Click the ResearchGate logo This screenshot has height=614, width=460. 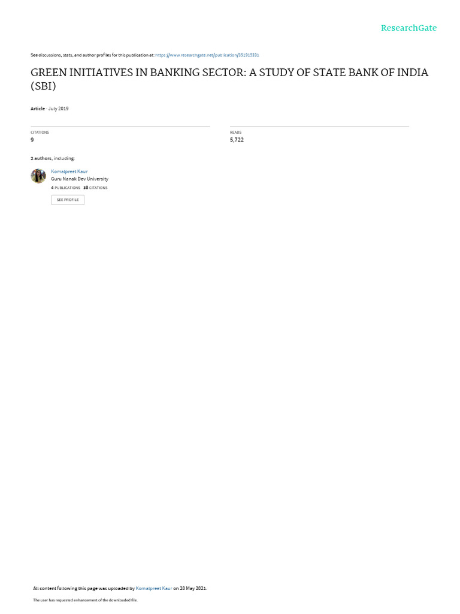click(408, 28)
